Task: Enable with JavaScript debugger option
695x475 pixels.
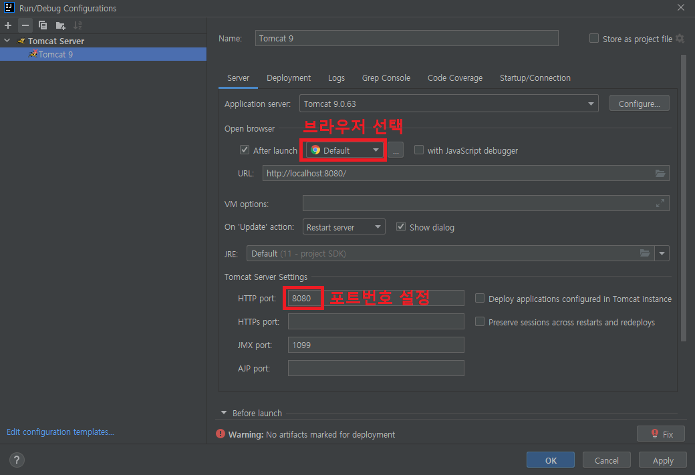Action: tap(419, 150)
